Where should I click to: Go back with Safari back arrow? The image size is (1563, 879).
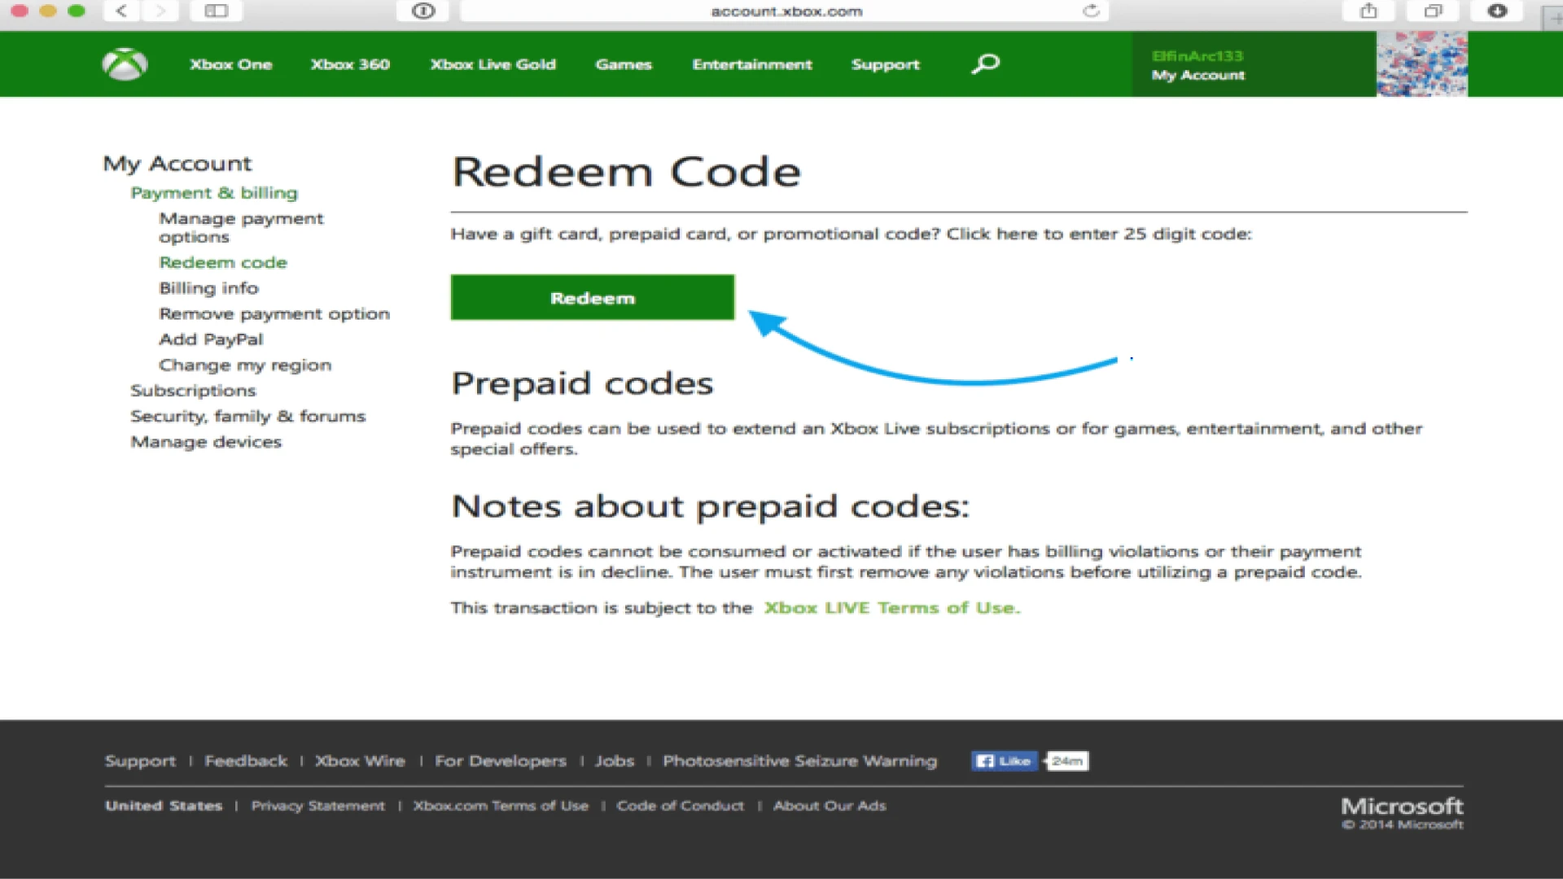pyautogui.click(x=121, y=11)
